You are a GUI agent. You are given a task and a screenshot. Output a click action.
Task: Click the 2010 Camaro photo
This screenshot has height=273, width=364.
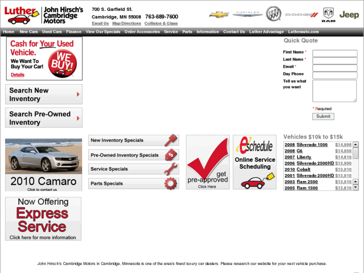tap(44, 156)
